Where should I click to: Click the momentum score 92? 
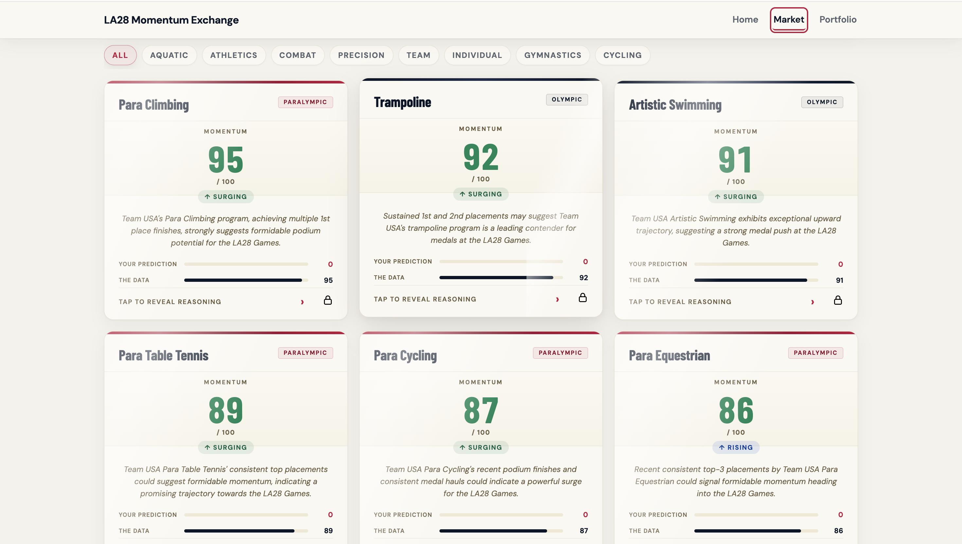click(x=481, y=157)
